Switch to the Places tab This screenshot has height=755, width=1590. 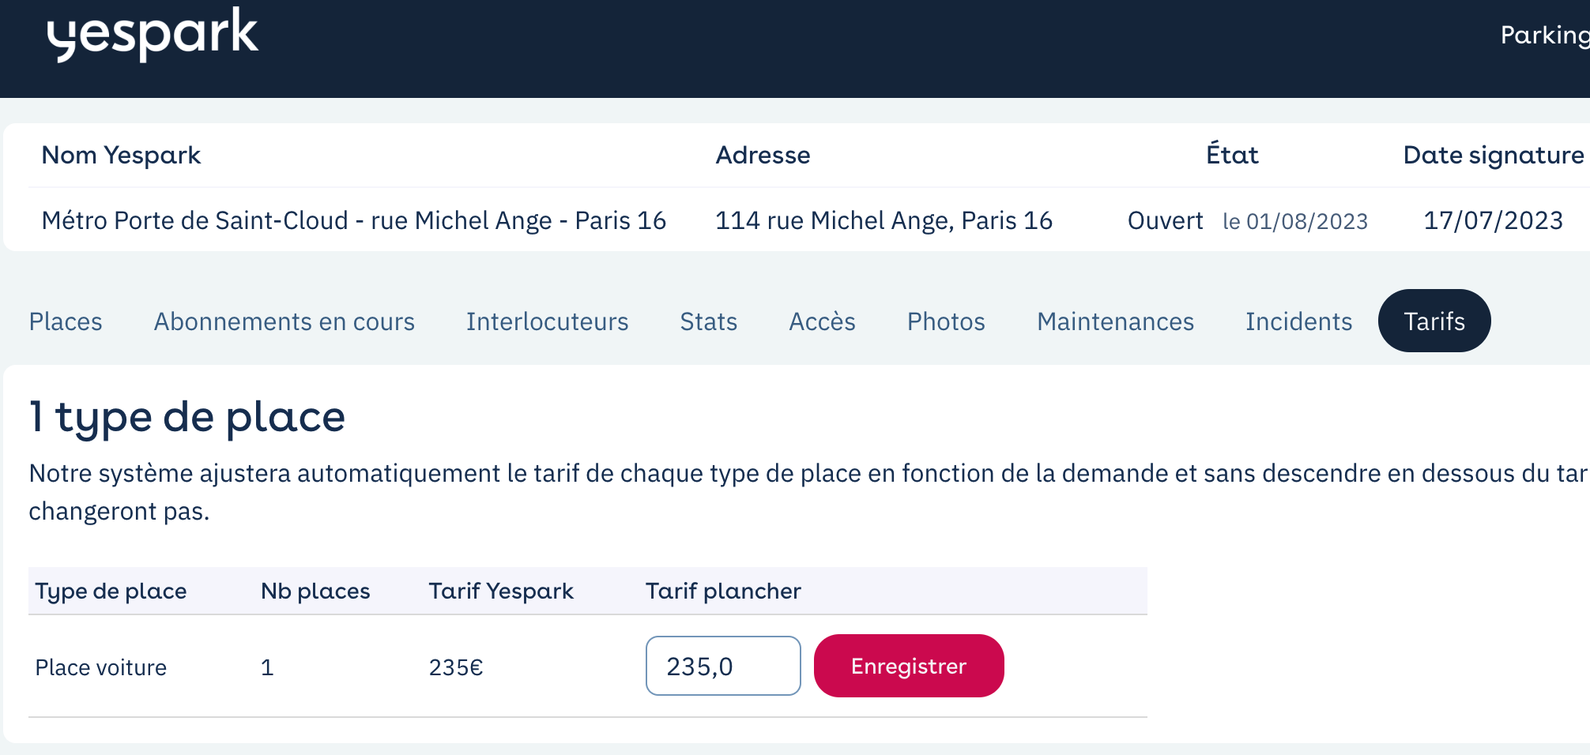click(x=66, y=321)
